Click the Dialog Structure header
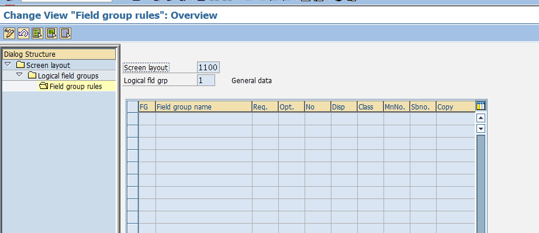The image size is (539, 233). pyautogui.click(x=59, y=54)
